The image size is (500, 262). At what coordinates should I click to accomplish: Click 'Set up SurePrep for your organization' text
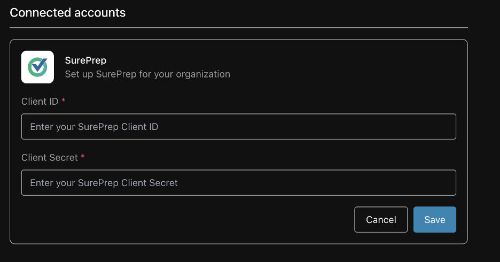[147, 74]
